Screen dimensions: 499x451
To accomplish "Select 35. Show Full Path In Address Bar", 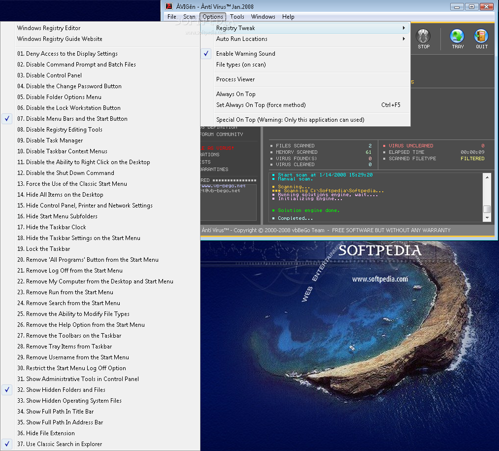I will pyautogui.click(x=100, y=422).
